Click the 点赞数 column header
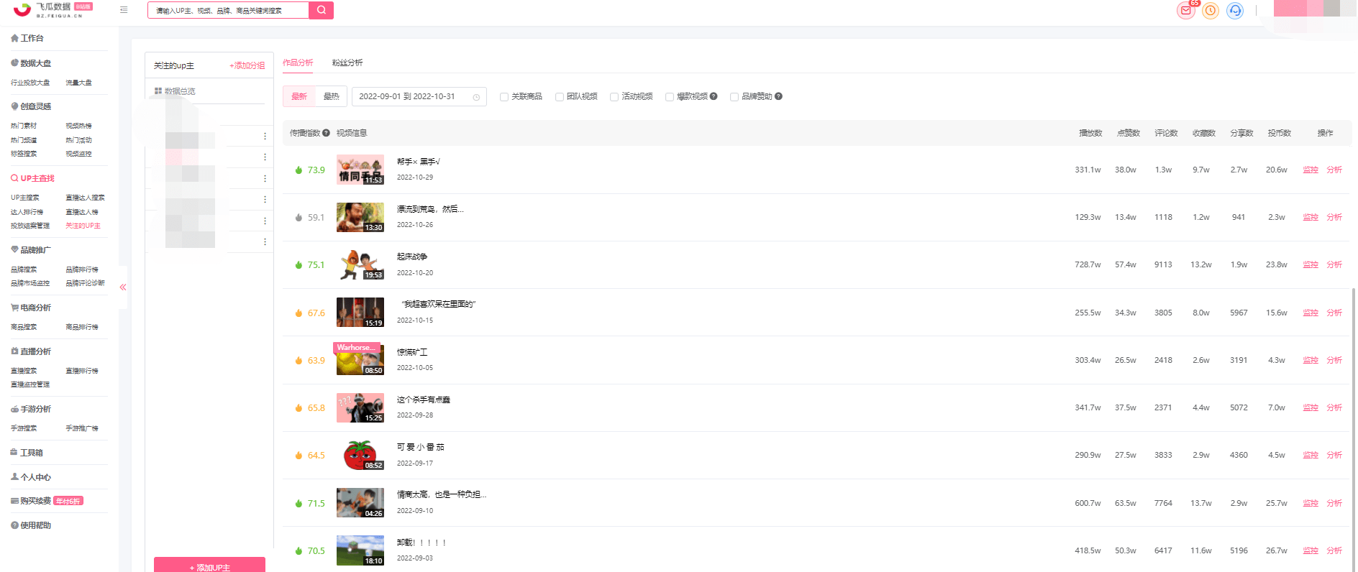The image size is (1358, 572). click(1129, 133)
